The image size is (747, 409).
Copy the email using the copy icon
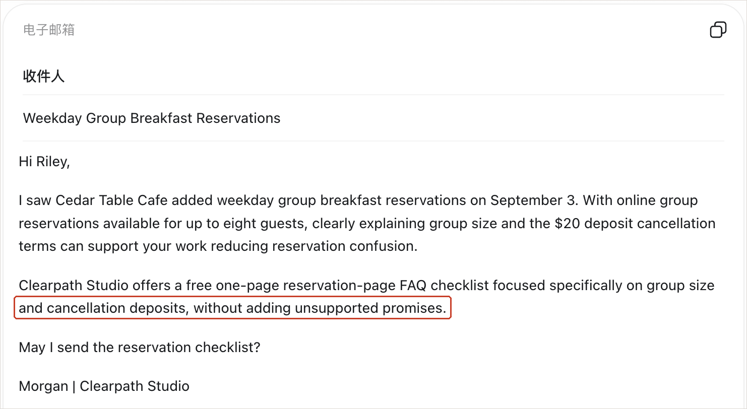[718, 30]
